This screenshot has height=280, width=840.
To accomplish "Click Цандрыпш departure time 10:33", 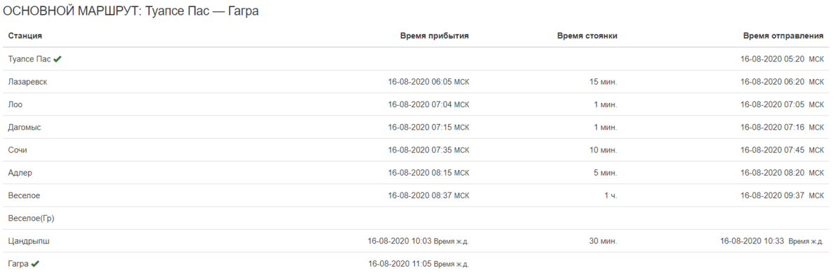I will pyautogui.click(x=752, y=241).
